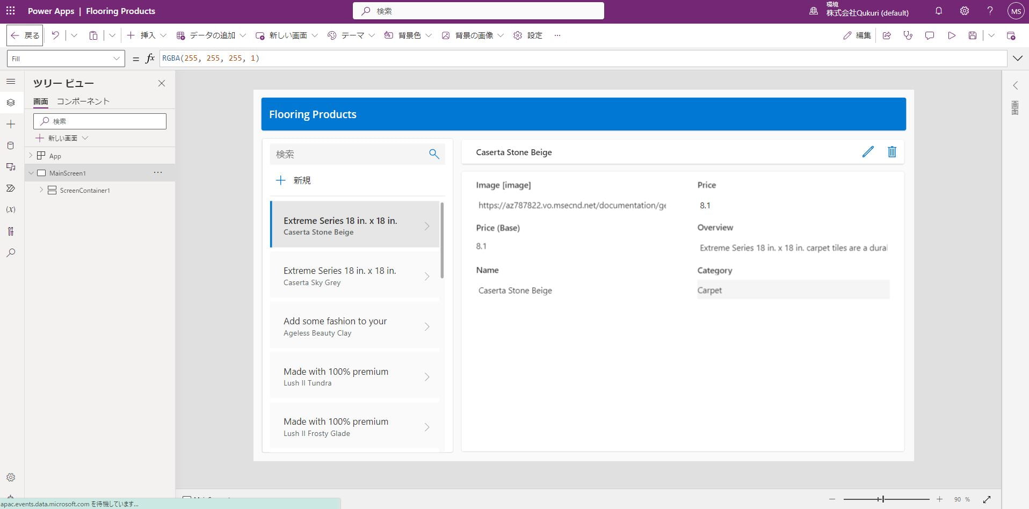
Task: Click the Save floppy disk icon
Action: tap(972, 35)
